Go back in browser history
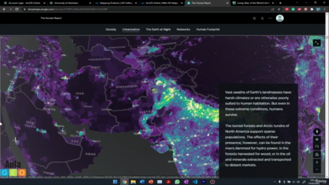The height and width of the screenshot is (185, 329). tap(4, 9)
